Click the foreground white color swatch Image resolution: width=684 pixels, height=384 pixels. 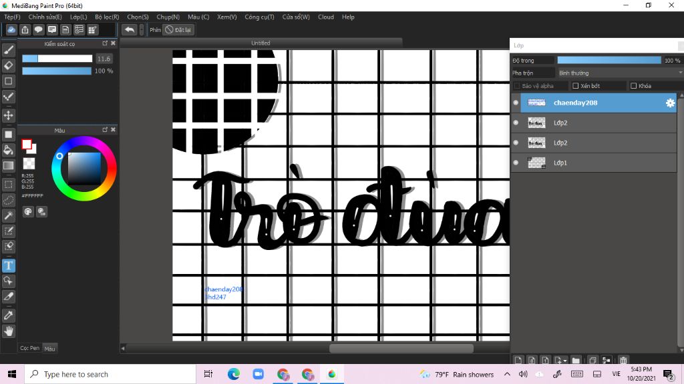point(27,145)
